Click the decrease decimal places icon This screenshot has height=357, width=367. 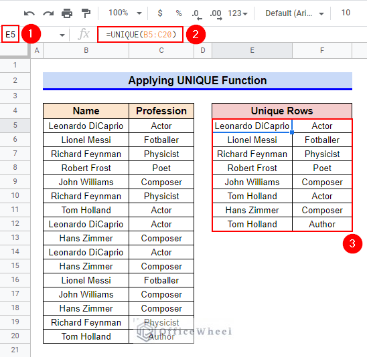pyautogui.click(x=196, y=14)
